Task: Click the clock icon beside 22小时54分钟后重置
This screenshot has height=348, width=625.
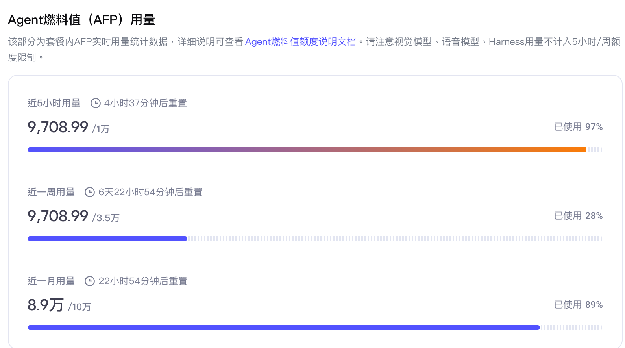Action: tap(90, 281)
